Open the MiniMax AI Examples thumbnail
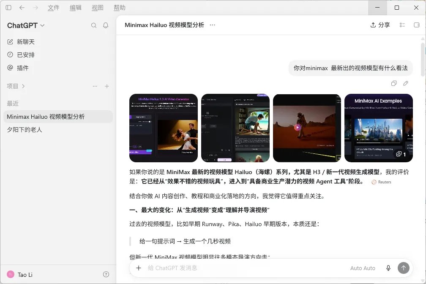 click(x=379, y=128)
